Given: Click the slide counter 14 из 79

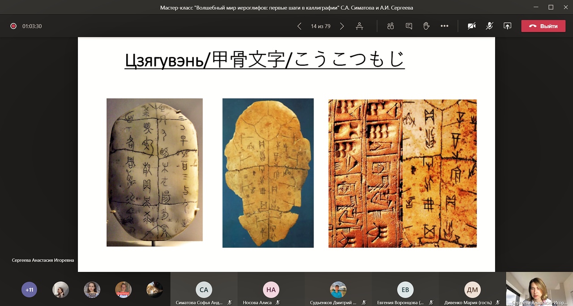Looking at the screenshot, I should click(x=321, y=26).
